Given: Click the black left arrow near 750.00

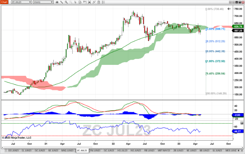Looking at the screenshot, I should click(229, 9).
